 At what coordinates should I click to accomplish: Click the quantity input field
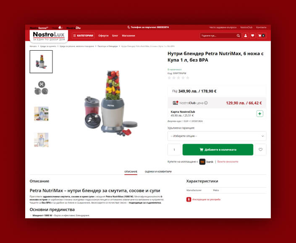click(174, 150)
